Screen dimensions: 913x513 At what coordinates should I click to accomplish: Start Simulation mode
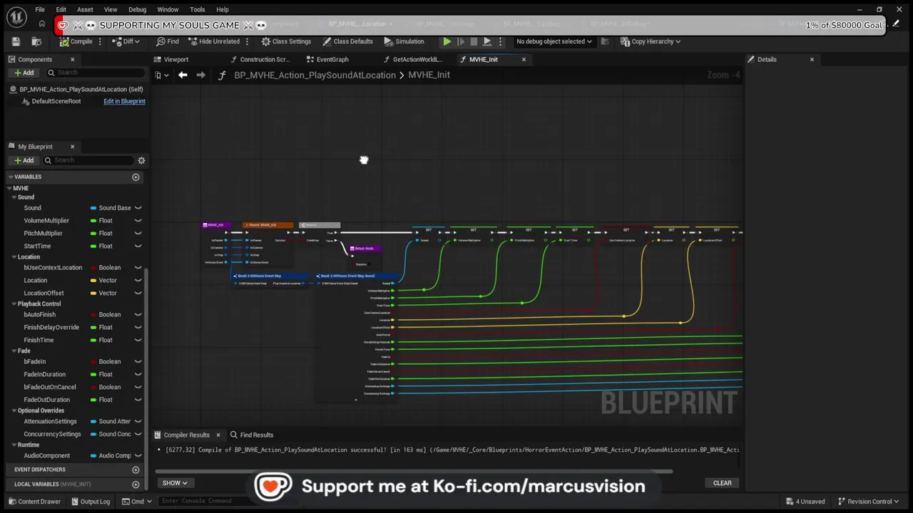404,41
